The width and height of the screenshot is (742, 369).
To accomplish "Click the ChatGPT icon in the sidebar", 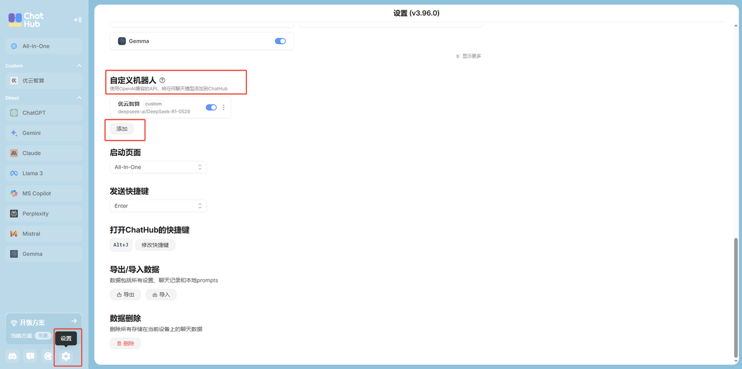I will pyautogui.click(x=14, y=113).
